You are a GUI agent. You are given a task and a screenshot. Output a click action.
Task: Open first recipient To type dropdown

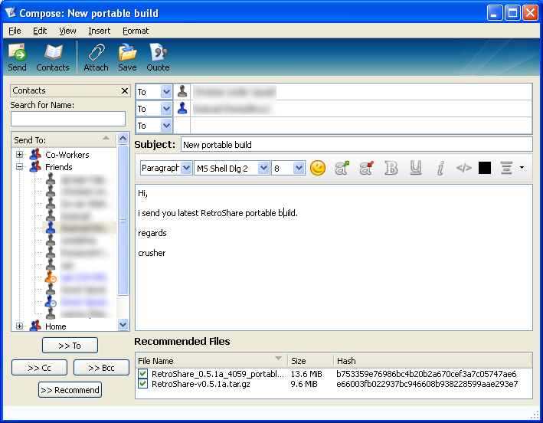click(166, 92)
